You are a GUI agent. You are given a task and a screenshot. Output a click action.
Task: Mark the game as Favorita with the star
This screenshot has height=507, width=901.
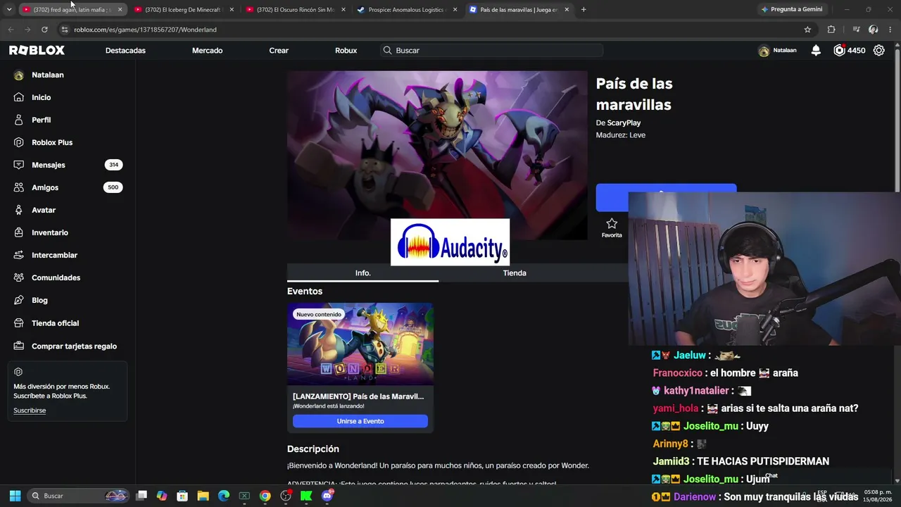click(612, 223)
